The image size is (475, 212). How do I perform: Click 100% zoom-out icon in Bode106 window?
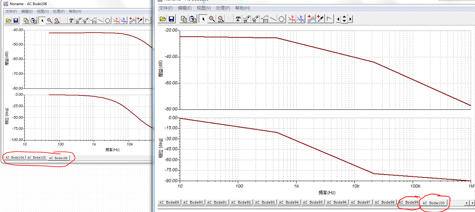click(57, 21)
